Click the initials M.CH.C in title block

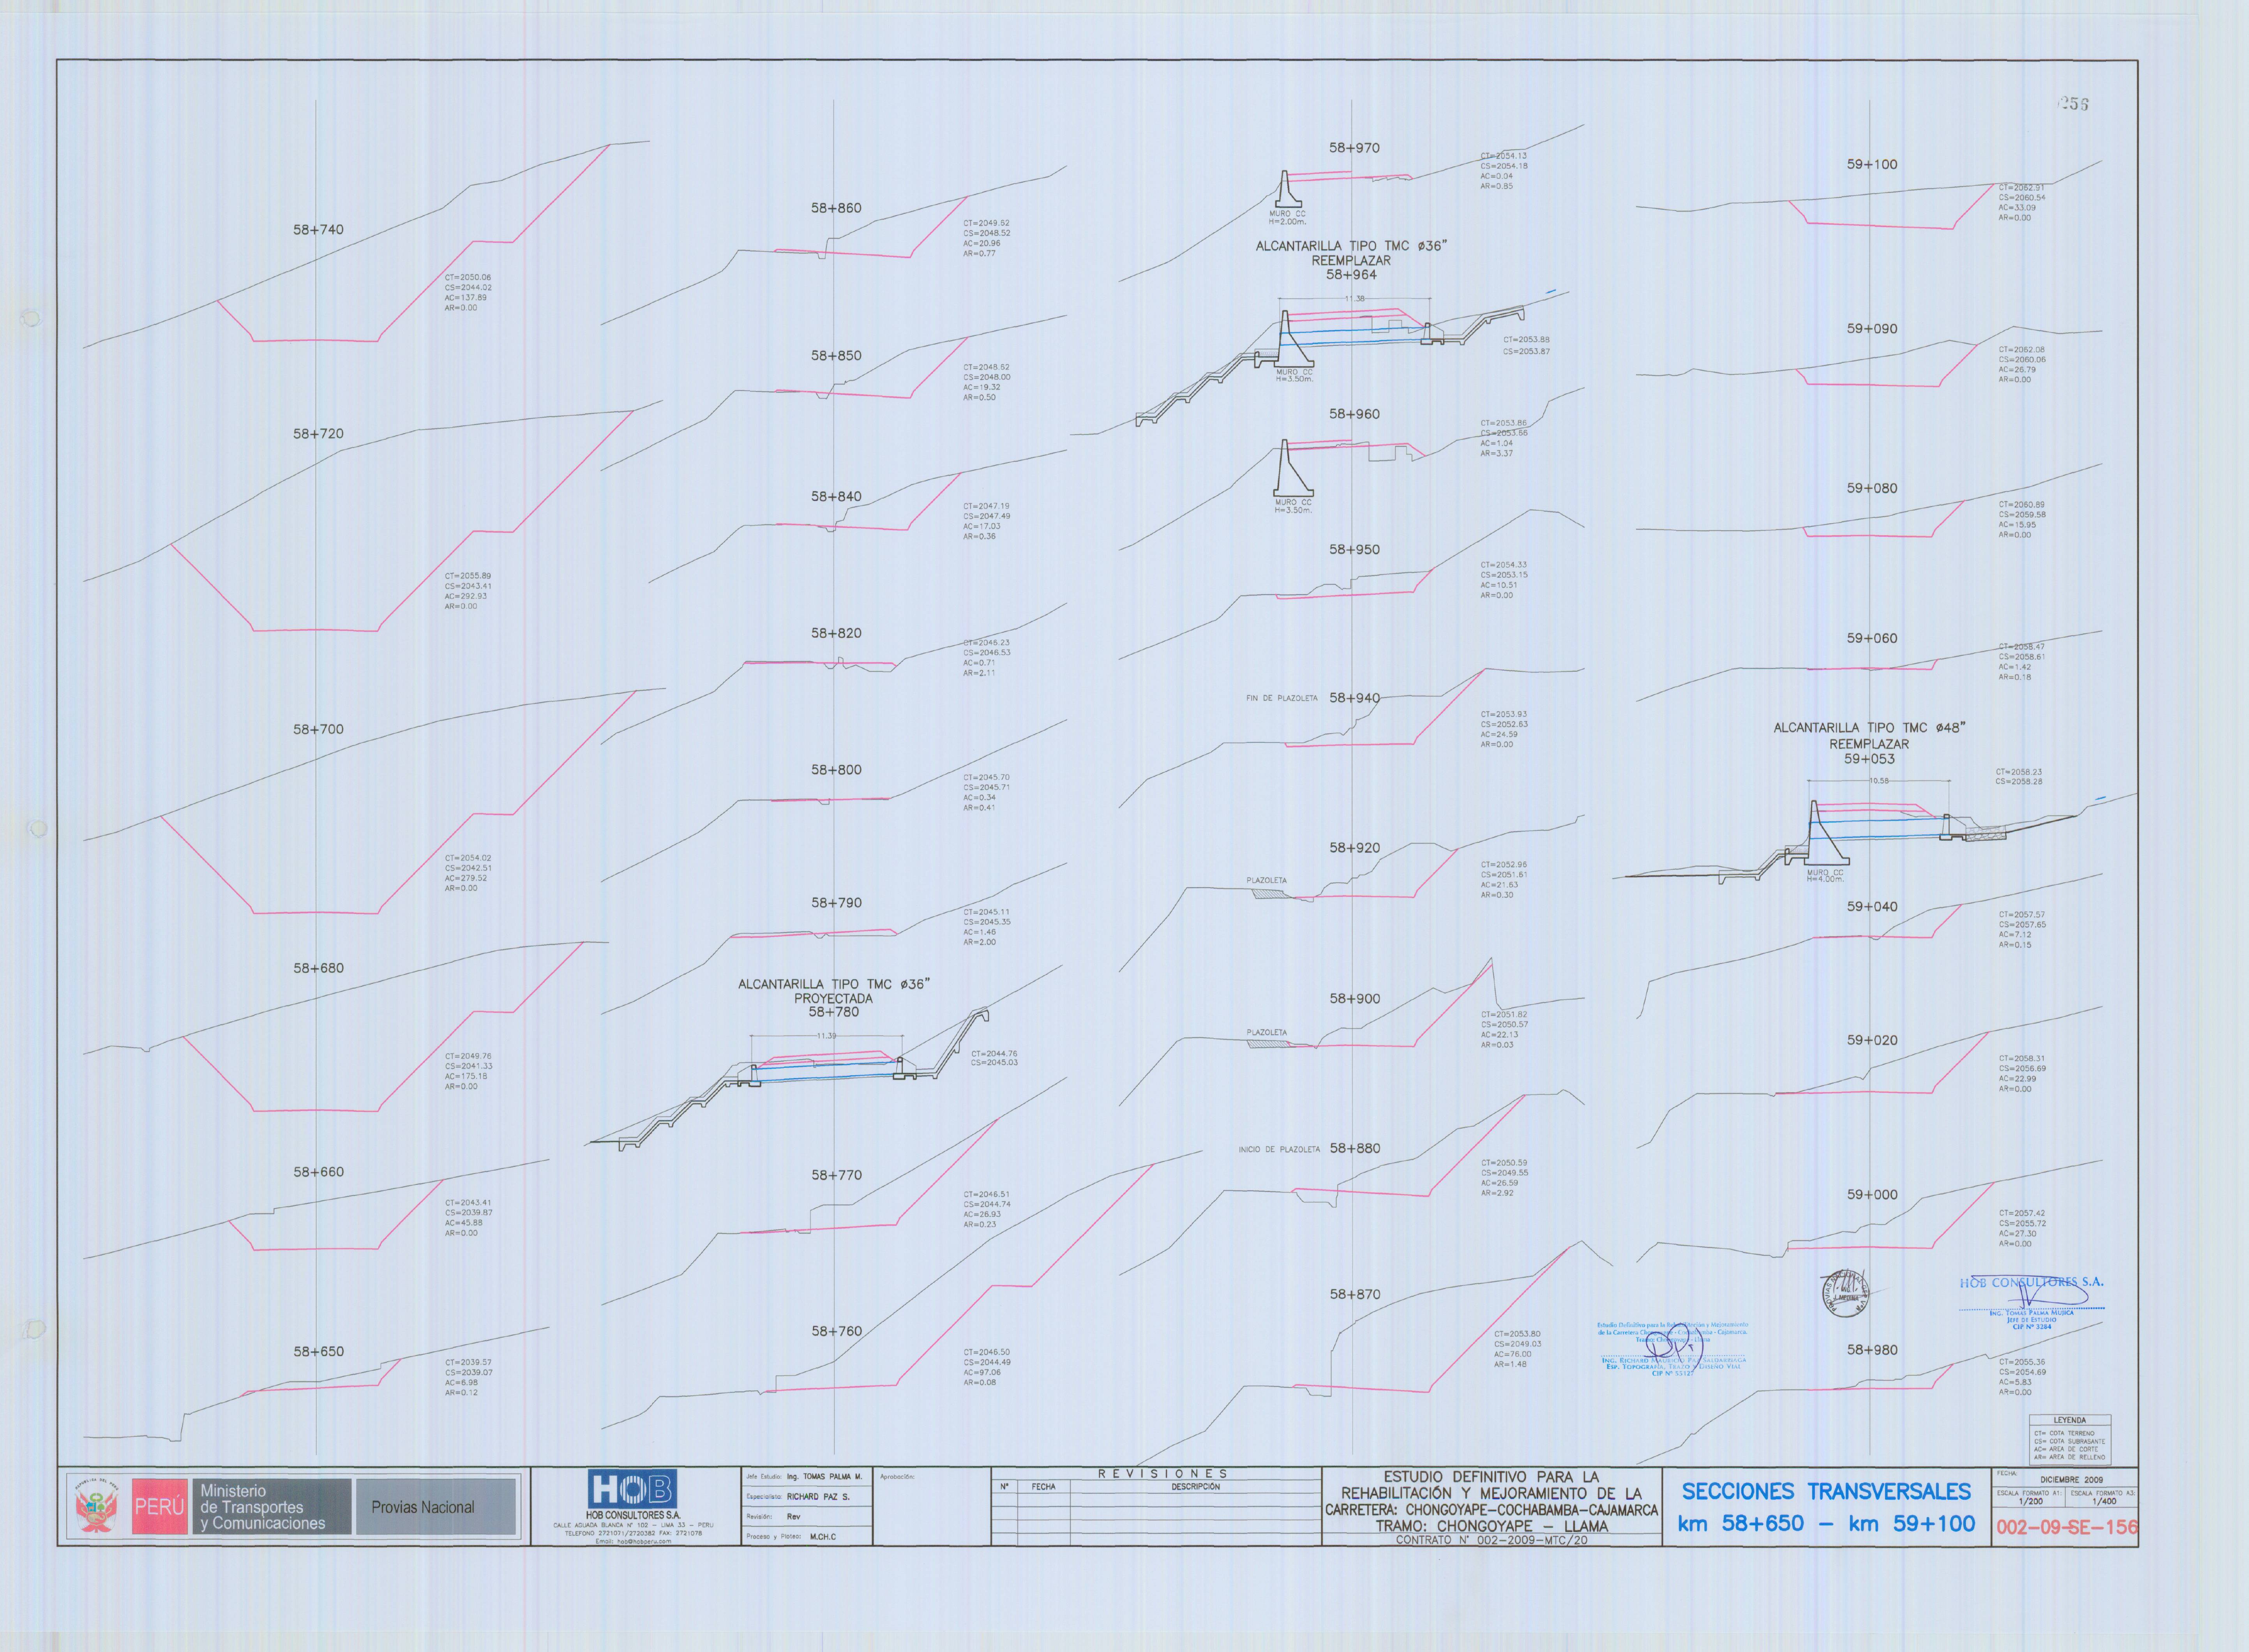[822, 1537]
